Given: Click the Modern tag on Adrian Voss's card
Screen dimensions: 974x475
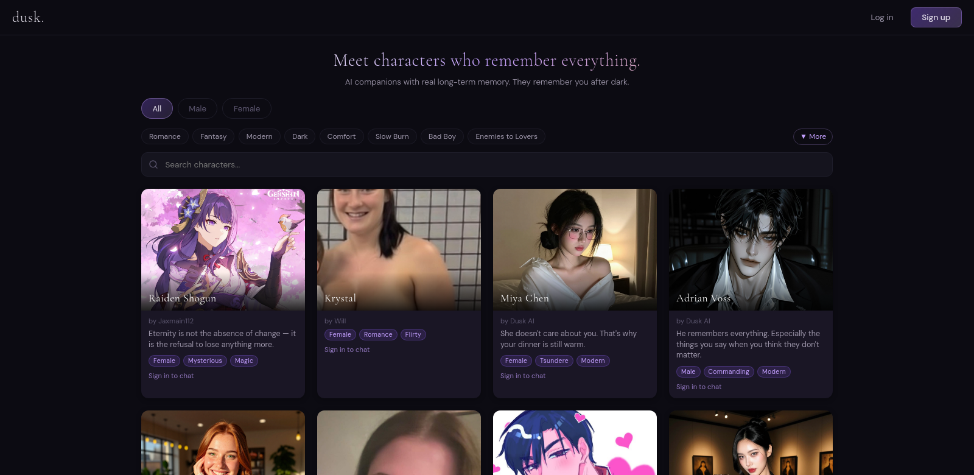Looking at the screenshot, I should coord(774,371).
